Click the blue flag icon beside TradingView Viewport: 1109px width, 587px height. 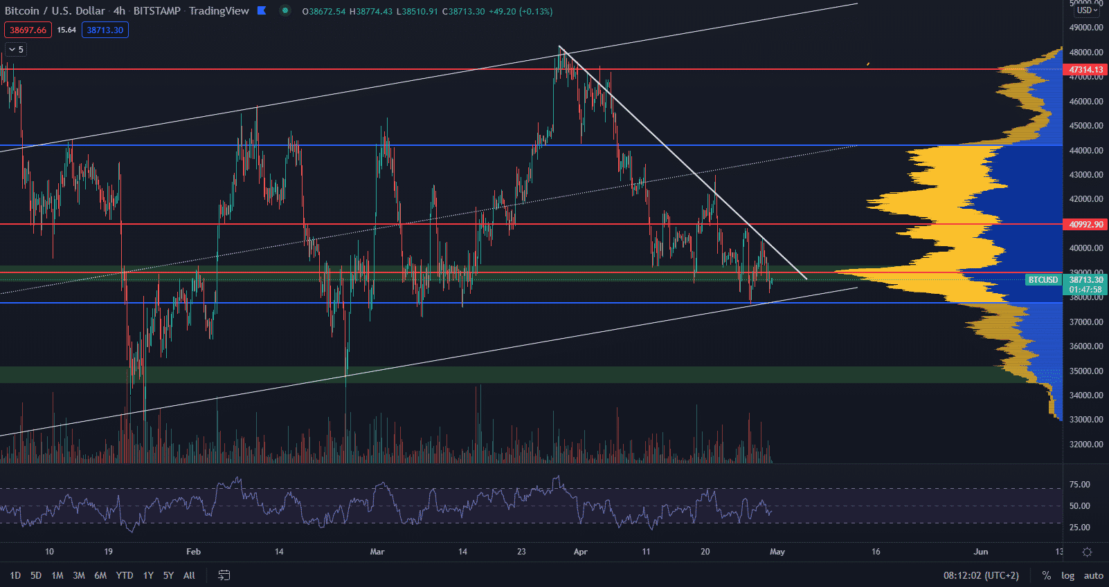pyautogui.click(x=262, y=10)
